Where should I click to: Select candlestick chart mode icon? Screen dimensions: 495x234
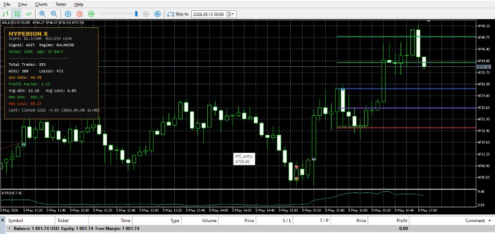17,14
